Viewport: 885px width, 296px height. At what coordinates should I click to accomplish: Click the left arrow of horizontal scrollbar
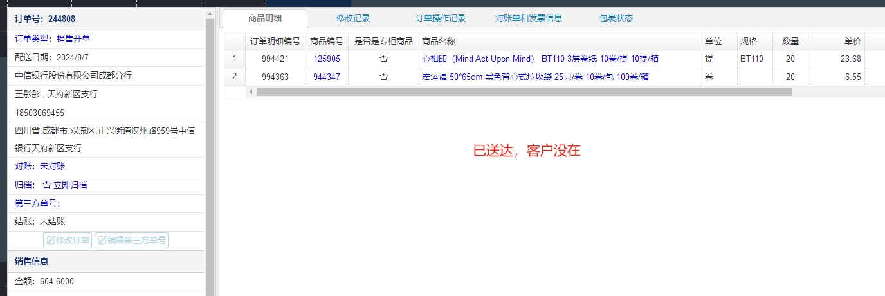pos(251,91)
